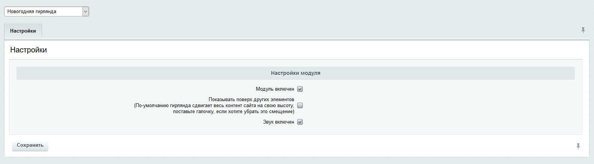The width and height of the screenshot is (594, 164).
Task: Open the Новогодняя гирлянда module dropdown
Action: coord(43,12)
